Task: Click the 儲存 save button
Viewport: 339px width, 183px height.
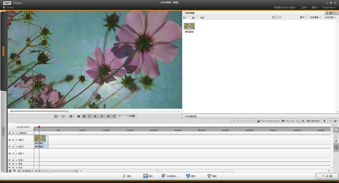Action: 148,176
